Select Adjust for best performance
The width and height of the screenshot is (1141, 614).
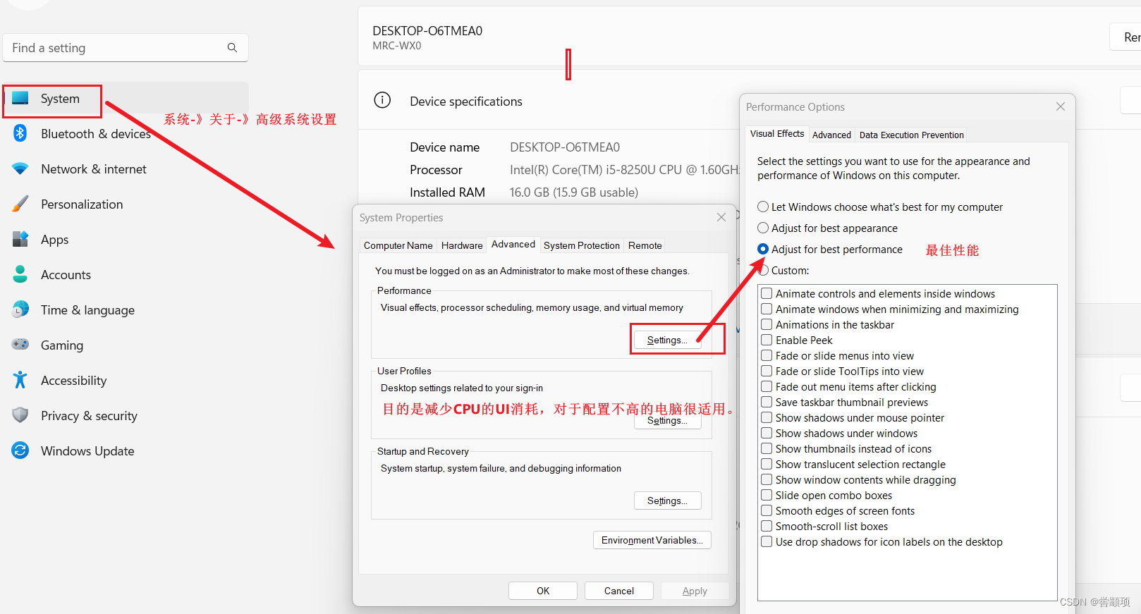pos(763,249)
